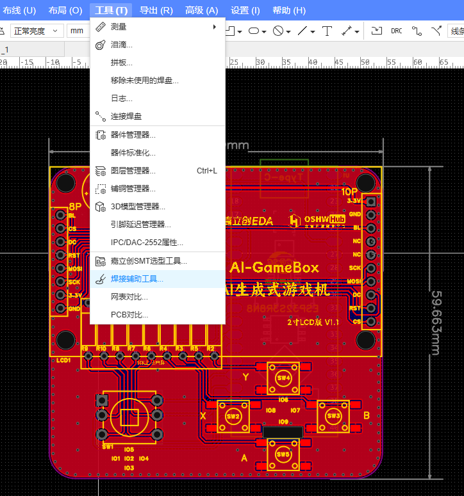Select the 59.663mm dimension label
This screenshot has height=496, width=464.
tap(436, 323)
